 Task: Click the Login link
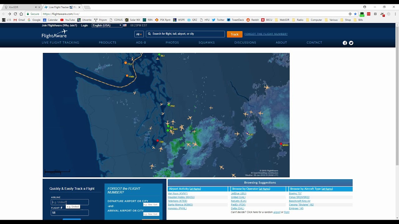click(x=84, y=26)
